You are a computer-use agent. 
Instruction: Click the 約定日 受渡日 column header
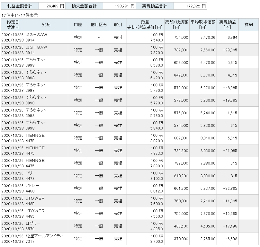tap(13, 25)
